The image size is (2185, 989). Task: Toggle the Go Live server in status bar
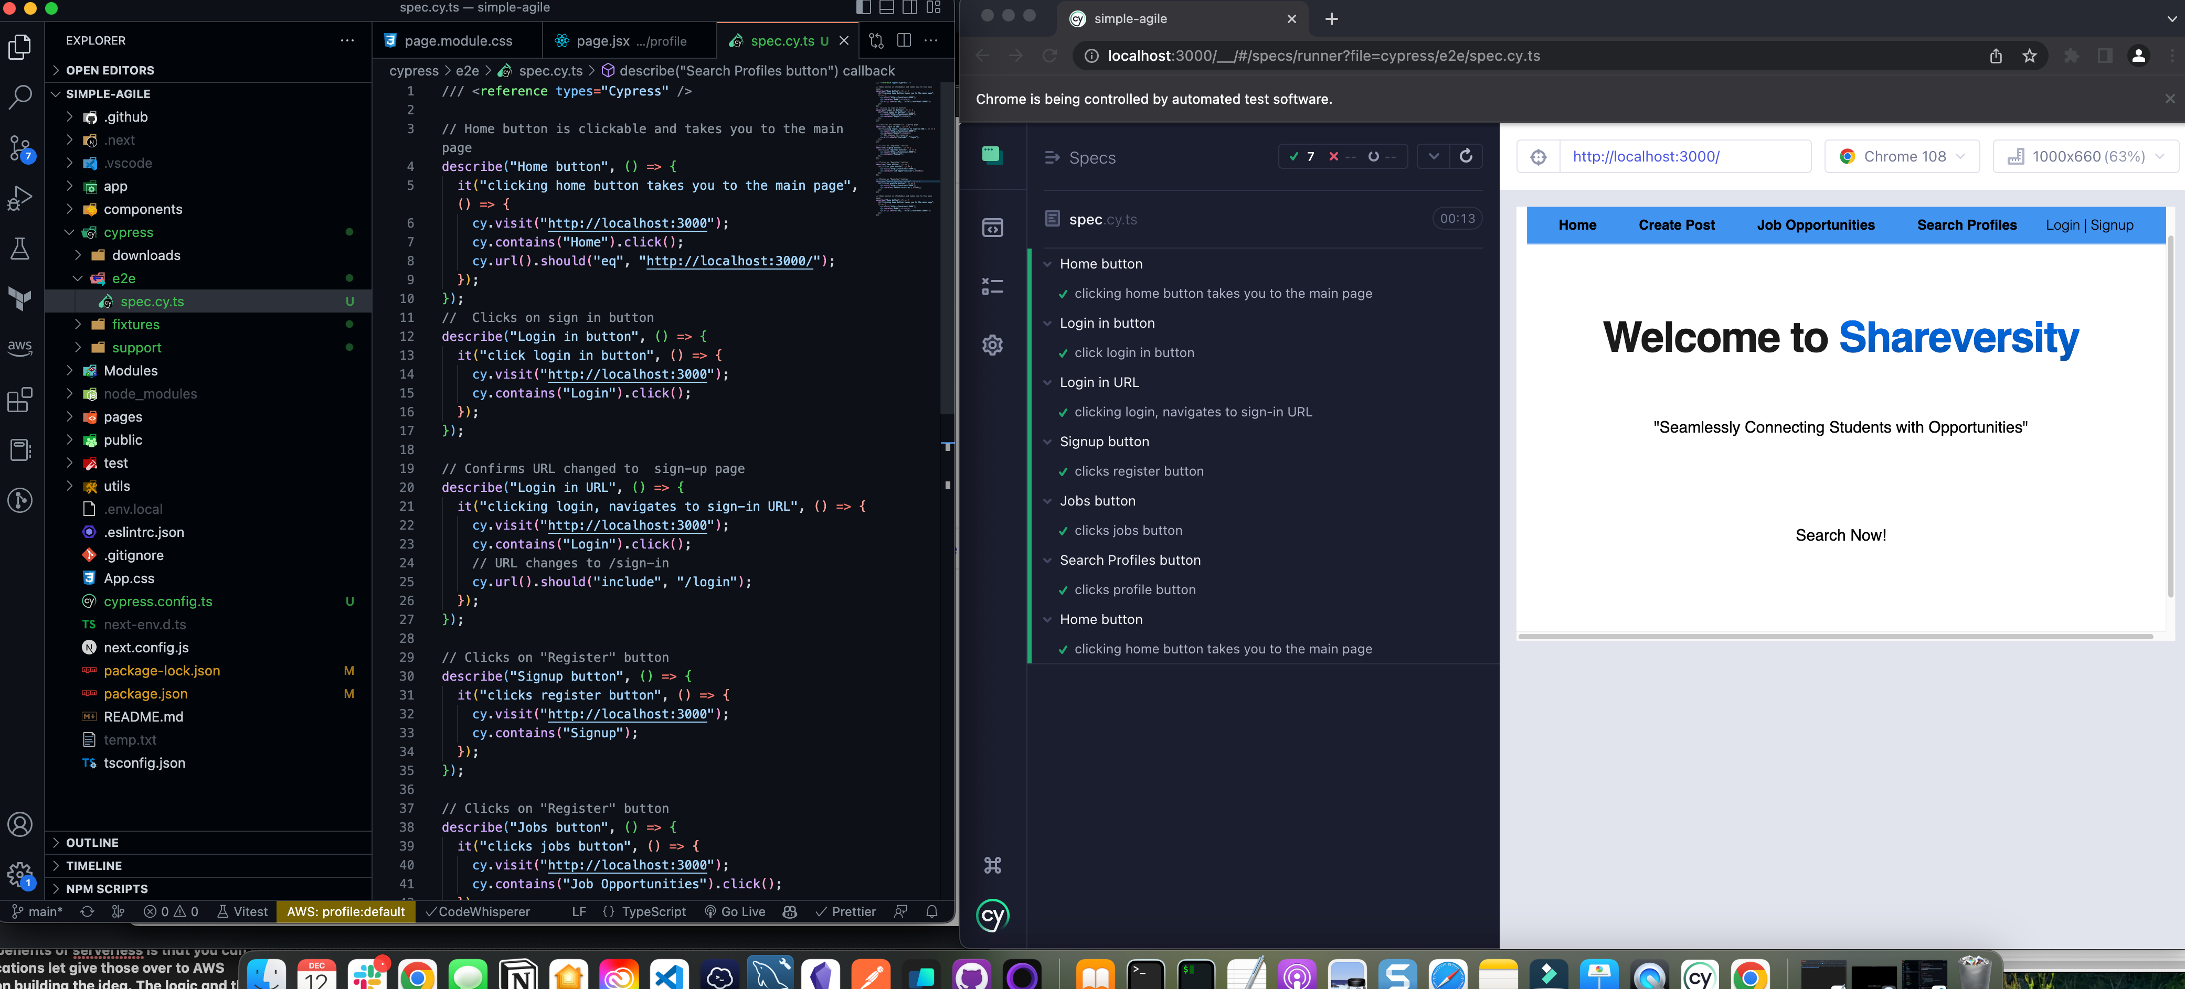[735, 912]
